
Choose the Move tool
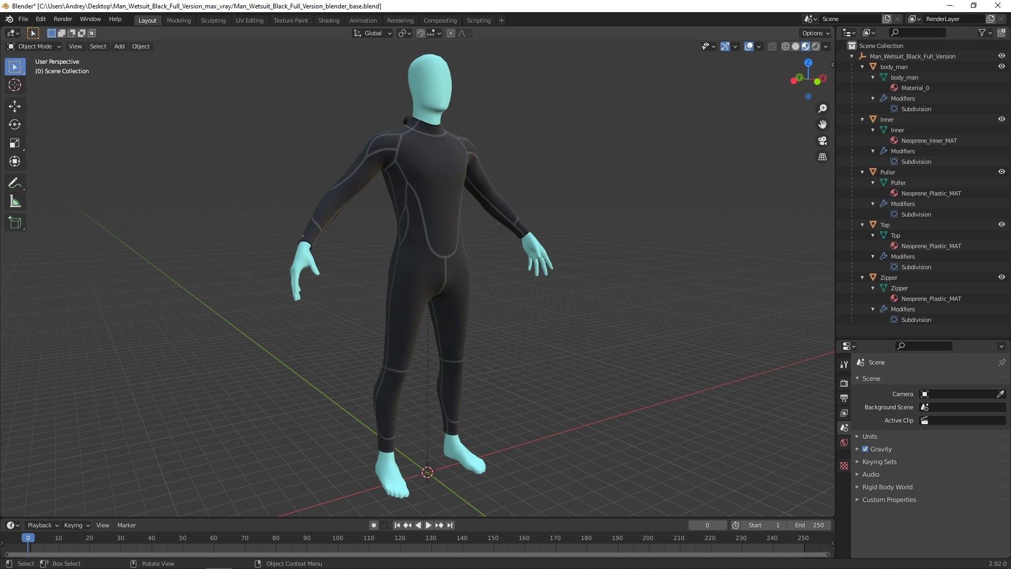click(15, 106)
